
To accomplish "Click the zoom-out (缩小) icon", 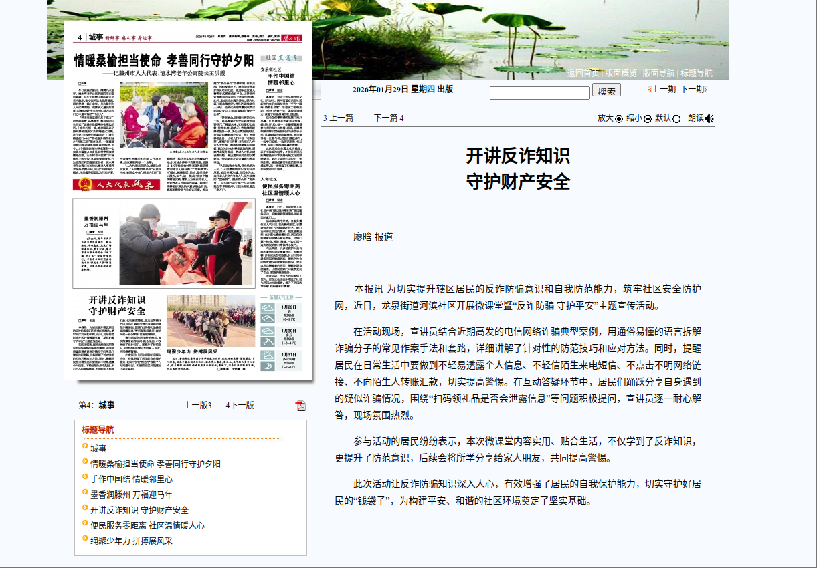I will 648,119.
